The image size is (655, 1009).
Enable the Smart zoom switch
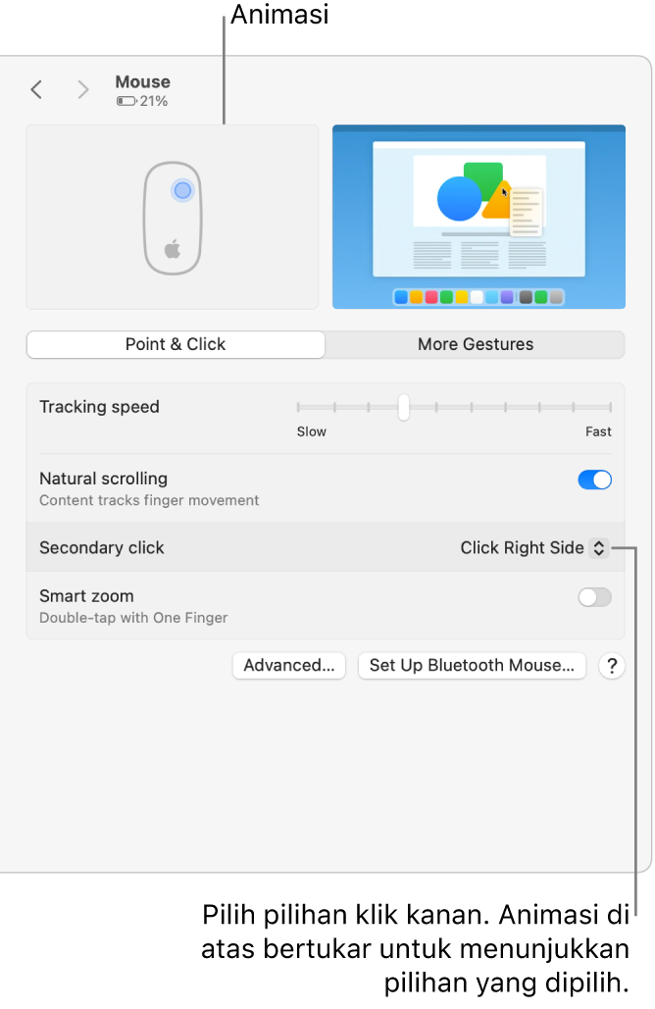click(x=594, y=597)
